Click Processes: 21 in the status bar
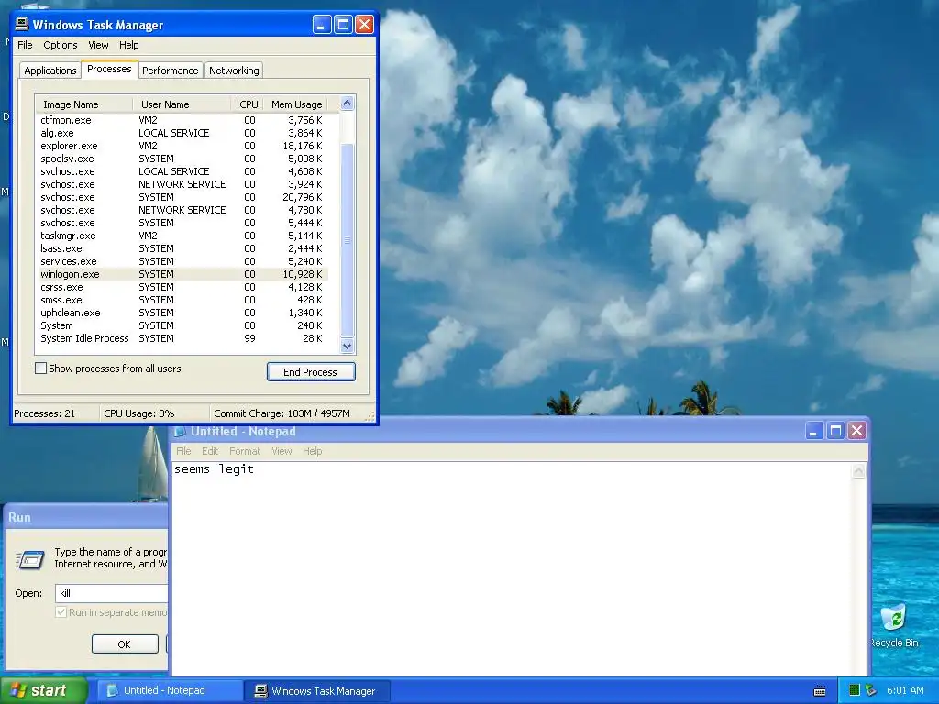Viewport: 939px width, 704px height. [45, 413]
